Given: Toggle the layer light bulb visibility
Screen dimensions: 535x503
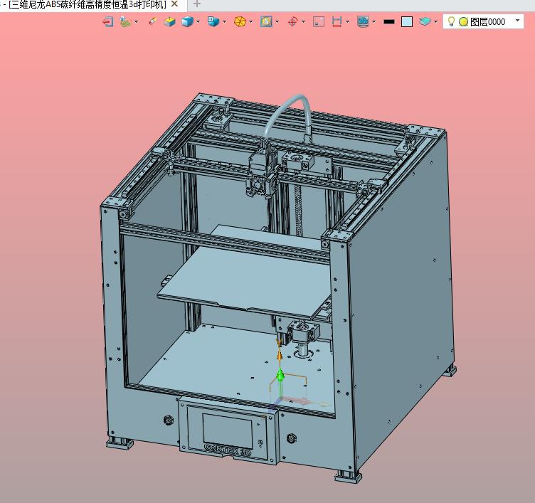Looking at the screenshot, I should point(451,21).
